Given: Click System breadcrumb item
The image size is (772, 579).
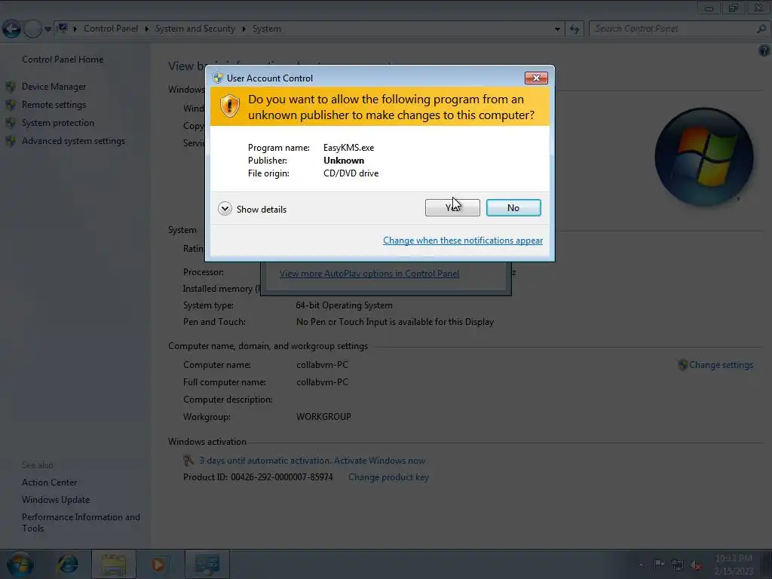Looking at the screenshot, I should pyautogui.click(x=267, y=29).
